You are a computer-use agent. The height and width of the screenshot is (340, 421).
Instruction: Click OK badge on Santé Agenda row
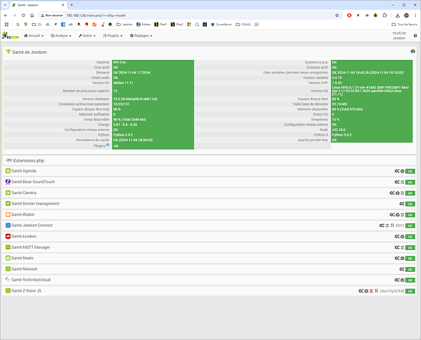(x=410, y=171)
